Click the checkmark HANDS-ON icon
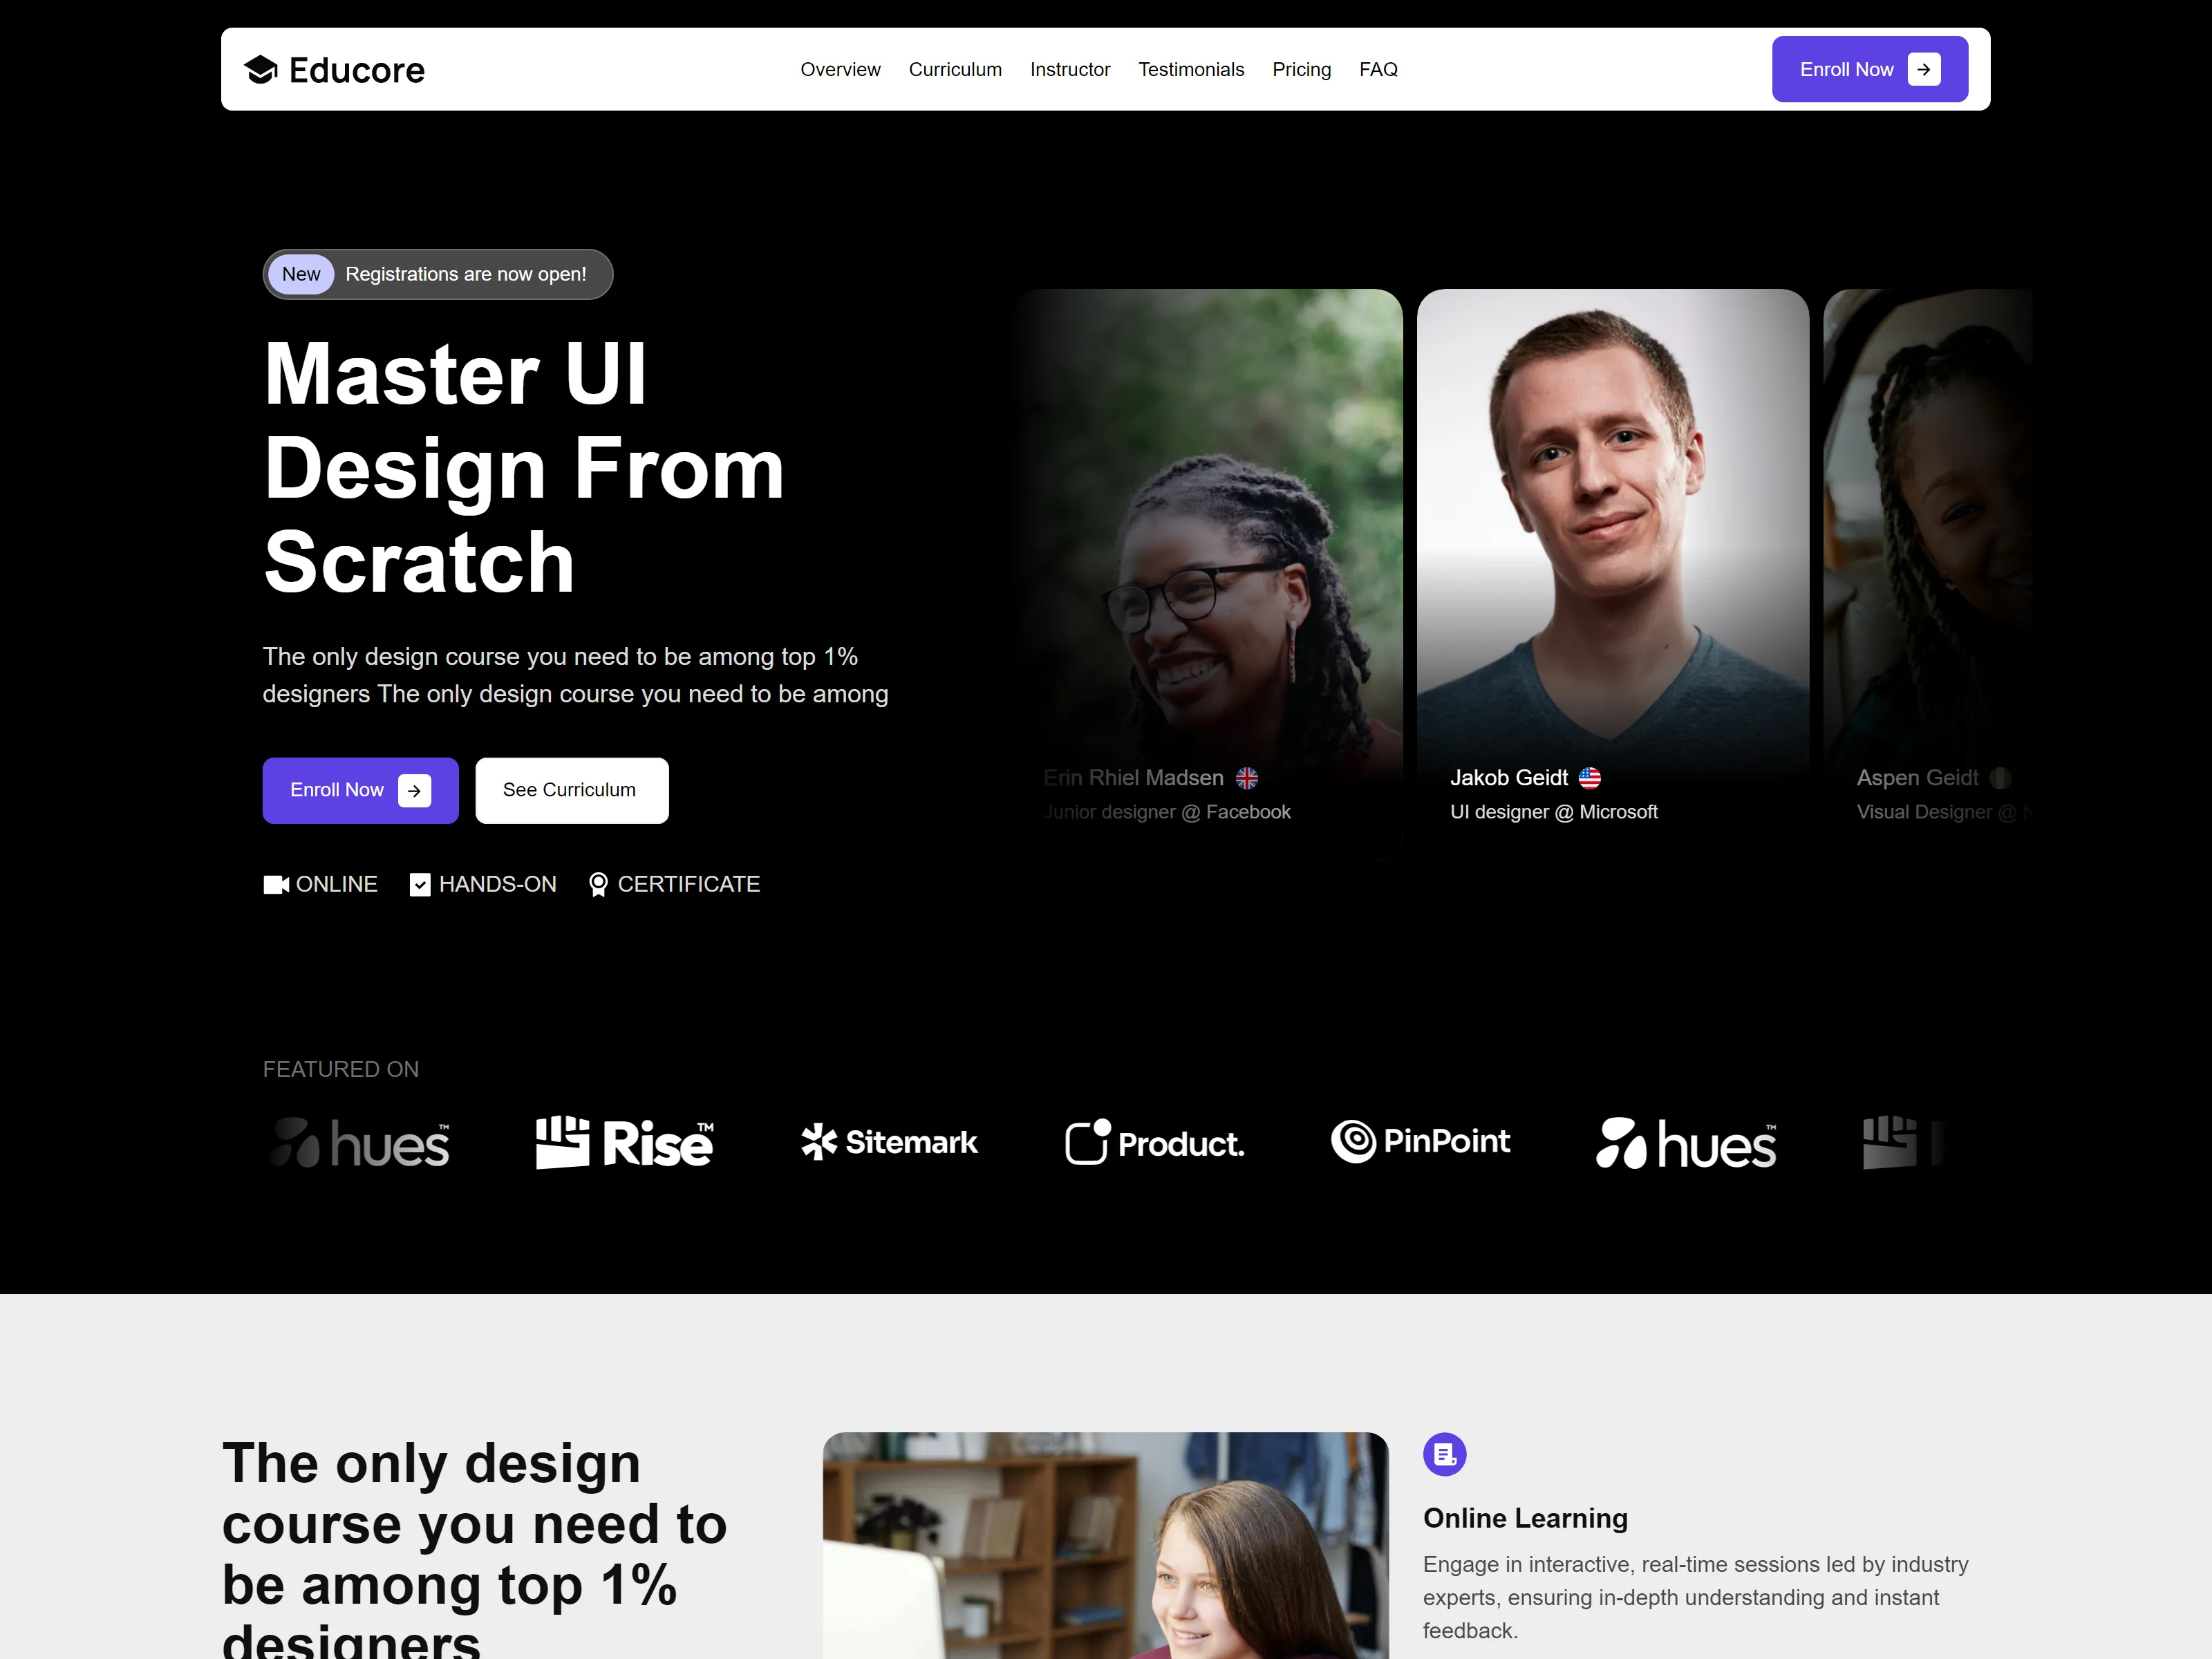2212x1659 pixels. coord(420,885)
